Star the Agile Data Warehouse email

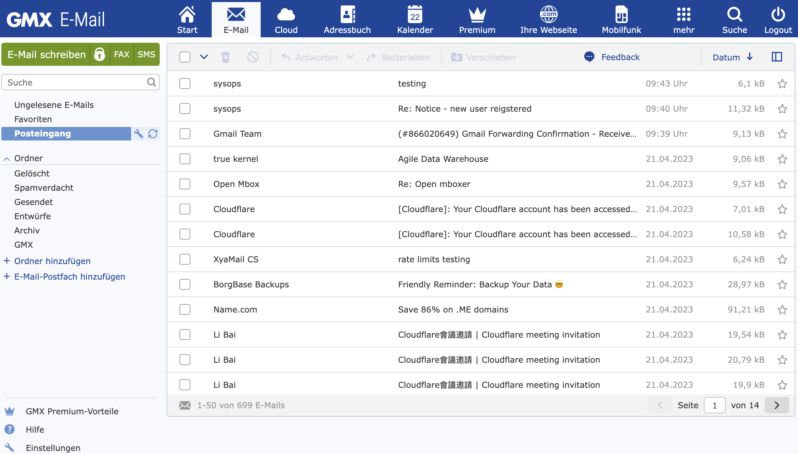point(782,159)
